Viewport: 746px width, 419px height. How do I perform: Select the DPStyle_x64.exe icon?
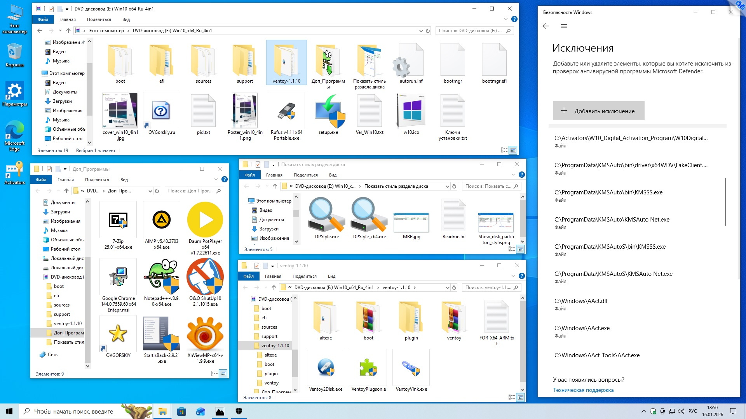369,215
